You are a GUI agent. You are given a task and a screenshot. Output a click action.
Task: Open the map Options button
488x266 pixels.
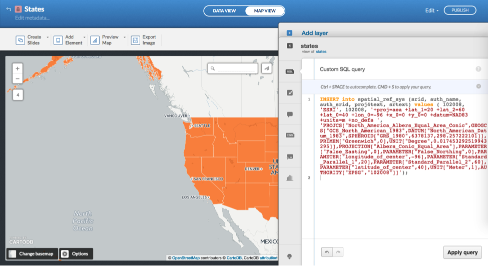76,254
